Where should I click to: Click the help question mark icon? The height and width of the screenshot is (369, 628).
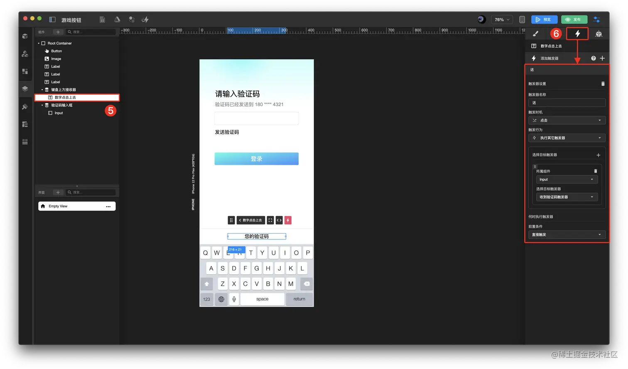point(594,58)
